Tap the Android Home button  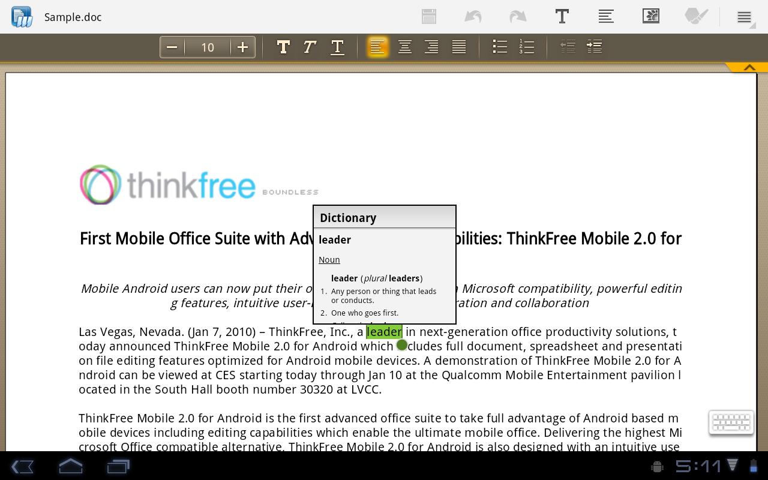[x=70, y=466]
